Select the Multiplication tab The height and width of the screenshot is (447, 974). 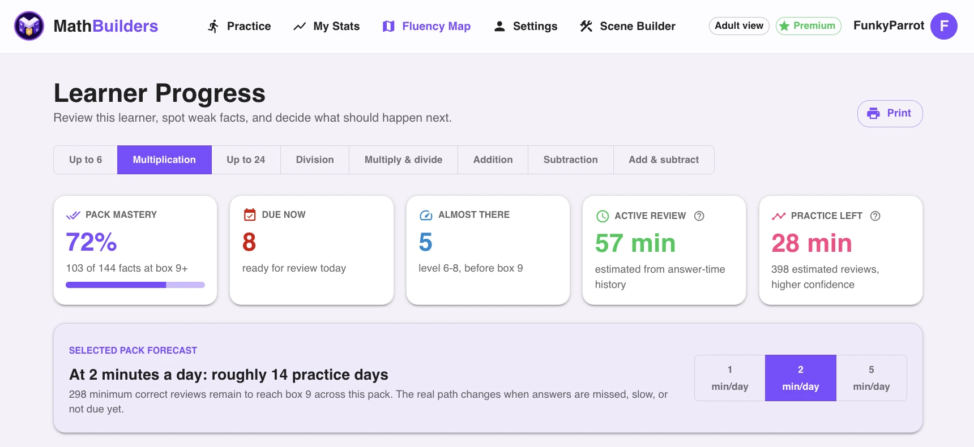coord(164,160)
